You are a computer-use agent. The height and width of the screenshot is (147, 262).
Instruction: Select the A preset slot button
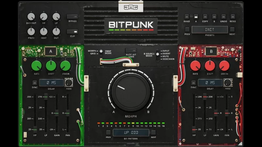coord(196,17)
